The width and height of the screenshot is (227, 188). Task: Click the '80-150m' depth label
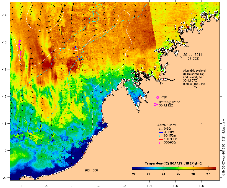170,136
